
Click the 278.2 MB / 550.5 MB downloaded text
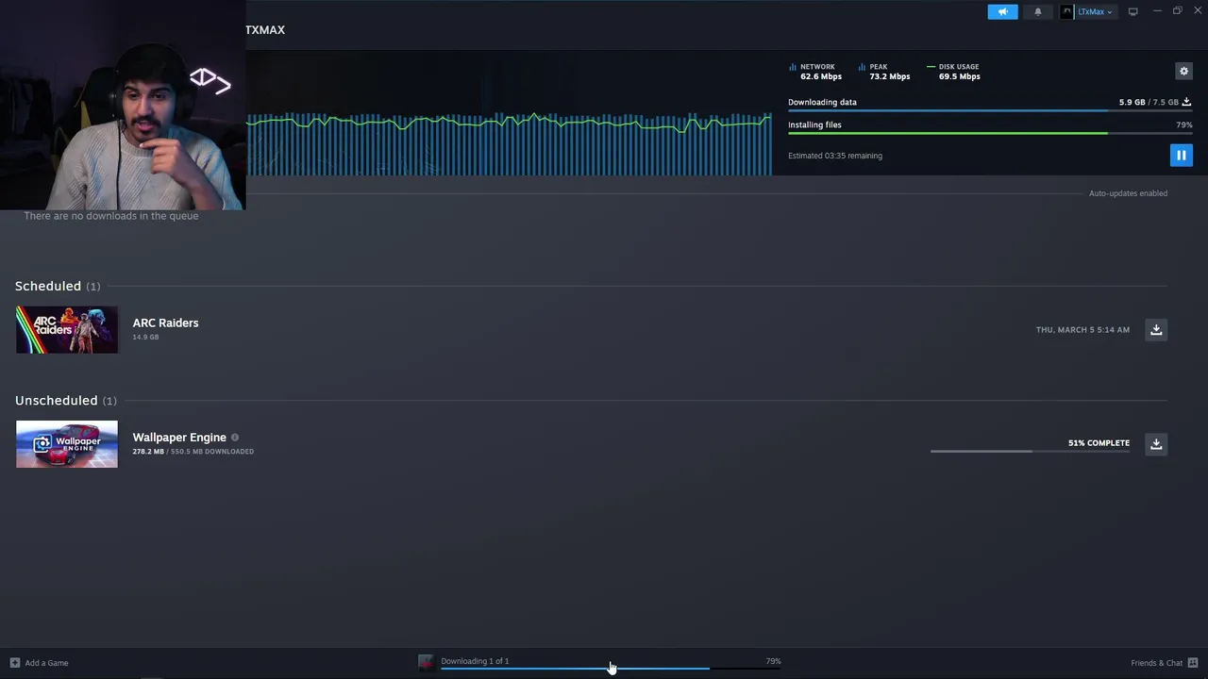click(x=193, y=452)
